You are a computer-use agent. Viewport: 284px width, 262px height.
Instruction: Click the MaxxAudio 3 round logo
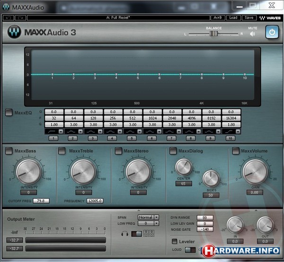point(14,32)
